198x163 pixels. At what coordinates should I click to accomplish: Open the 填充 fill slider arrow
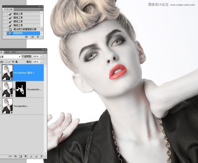pos(41,62)
